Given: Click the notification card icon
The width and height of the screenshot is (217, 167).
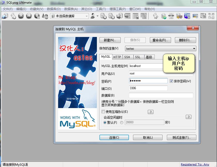Looking at the screenshot, I should [195, 16].
